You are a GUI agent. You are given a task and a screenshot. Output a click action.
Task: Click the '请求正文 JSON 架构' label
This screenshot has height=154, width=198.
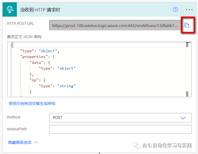pyautogui.click(x=24, y=37)
